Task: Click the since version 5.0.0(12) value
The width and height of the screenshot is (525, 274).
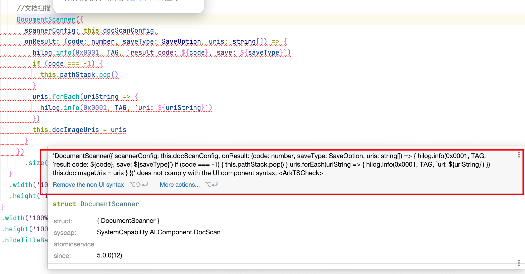Action: (110, 255)
